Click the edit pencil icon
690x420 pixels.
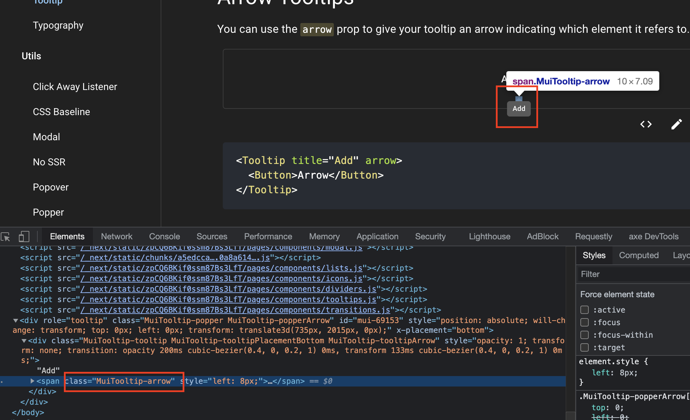tap(676, 124)
